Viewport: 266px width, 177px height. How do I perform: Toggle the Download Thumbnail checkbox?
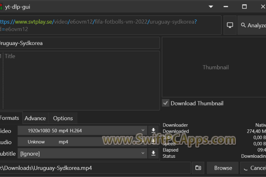[166, 103]
